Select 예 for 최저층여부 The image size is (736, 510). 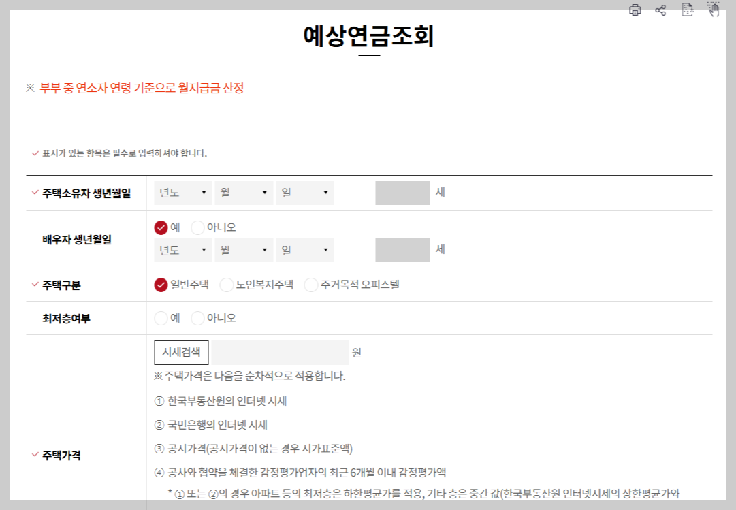pos(161,317)
